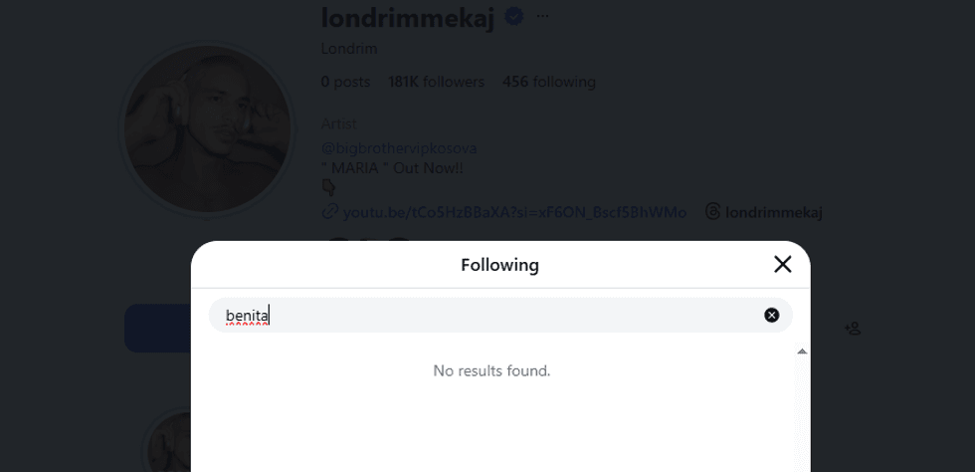
Task: Click the add person suggestion icon
Action: tap(853, 328)
